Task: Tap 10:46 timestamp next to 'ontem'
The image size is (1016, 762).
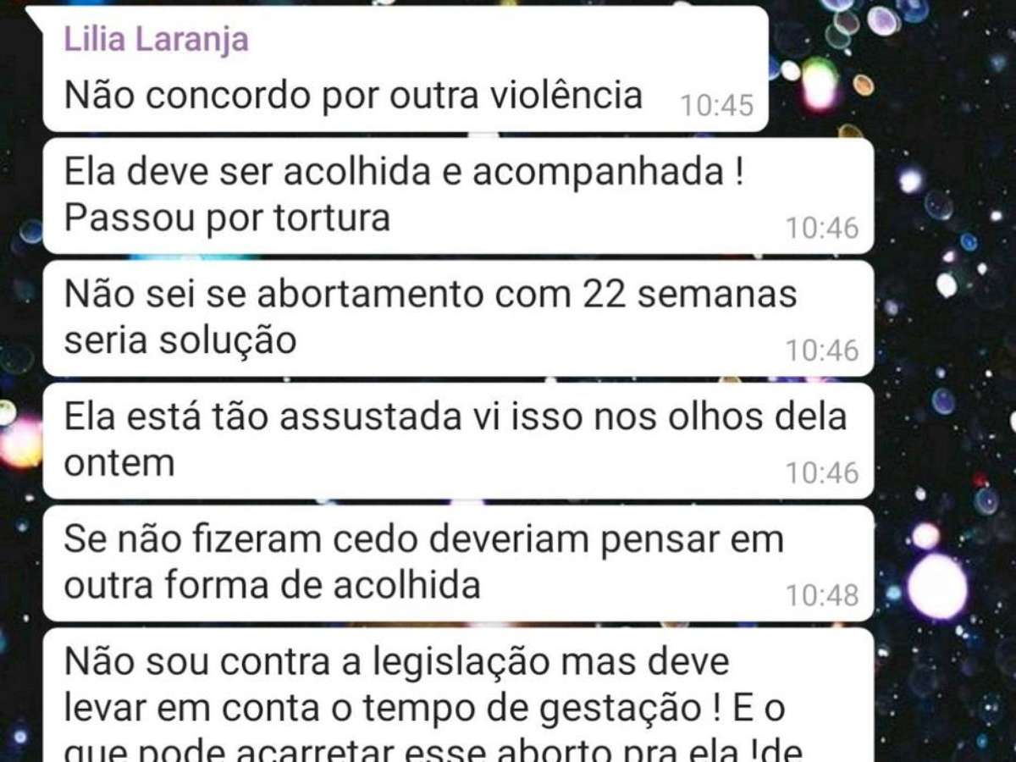Action: 822,472
